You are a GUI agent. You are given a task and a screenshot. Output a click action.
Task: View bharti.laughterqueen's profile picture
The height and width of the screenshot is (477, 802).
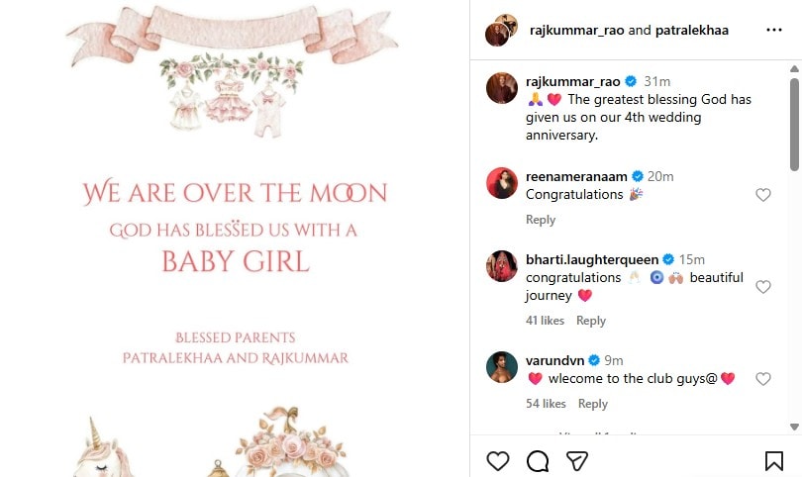coord(502,266)
